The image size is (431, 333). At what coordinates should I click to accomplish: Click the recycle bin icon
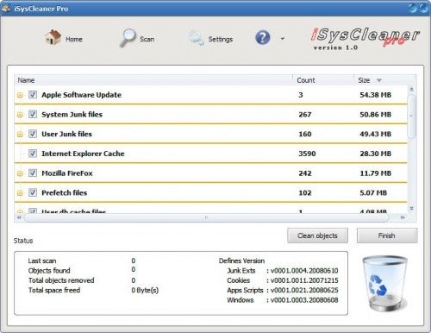384,283
